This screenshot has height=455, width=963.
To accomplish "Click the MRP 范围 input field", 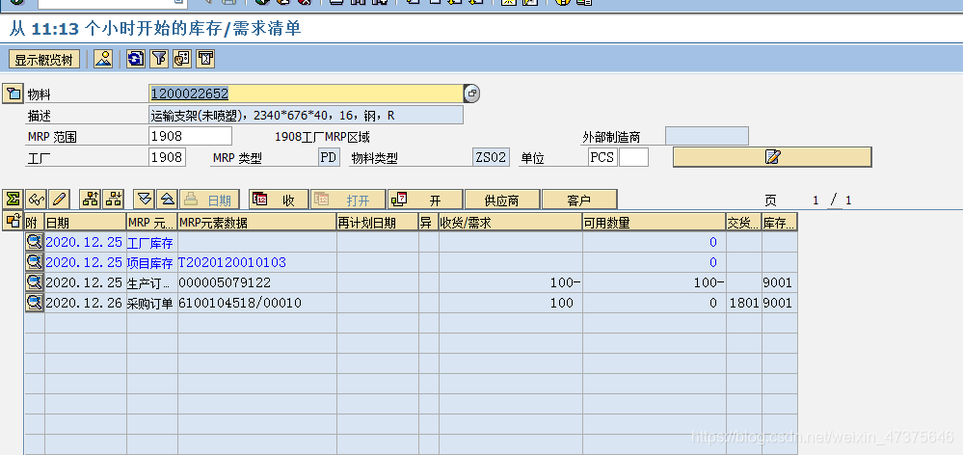I will [191, 136].
